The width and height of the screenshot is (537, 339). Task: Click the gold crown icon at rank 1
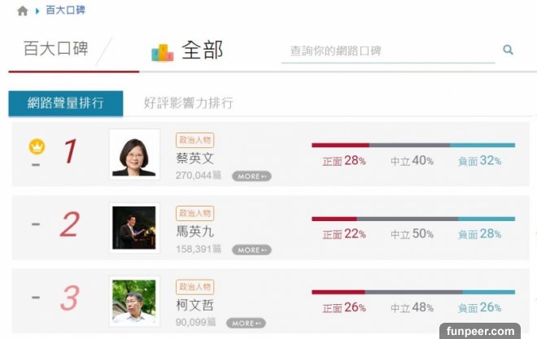coord(37,147)
